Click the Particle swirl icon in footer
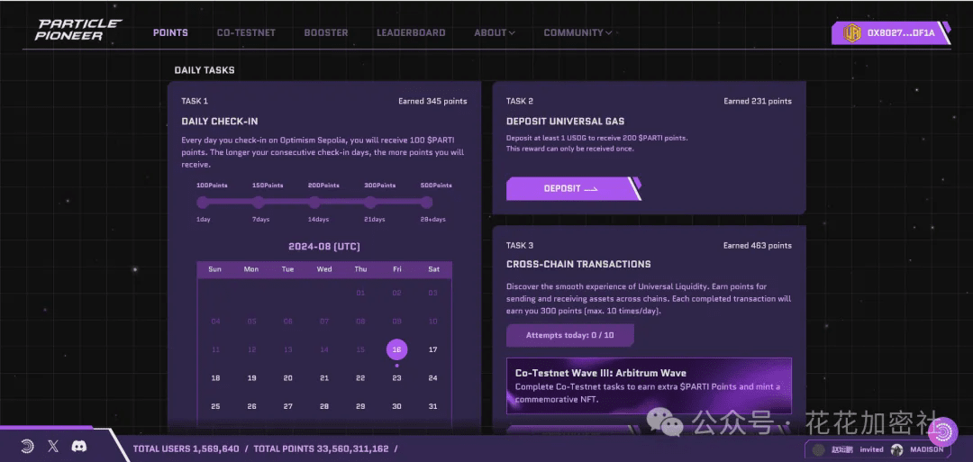The width and height of the screenshot is (973, 462). [27, 447]
